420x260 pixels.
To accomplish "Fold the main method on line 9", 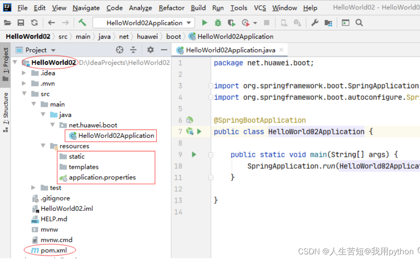I will [211, 155].
